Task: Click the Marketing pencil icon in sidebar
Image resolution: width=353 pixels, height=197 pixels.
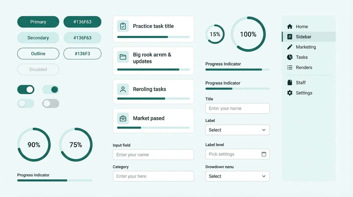Action: [x=290, y=47]
